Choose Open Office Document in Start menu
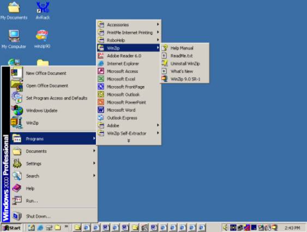The height and width of the screenshot is (232, 307). pyautogui.click(x=53, y=86)
